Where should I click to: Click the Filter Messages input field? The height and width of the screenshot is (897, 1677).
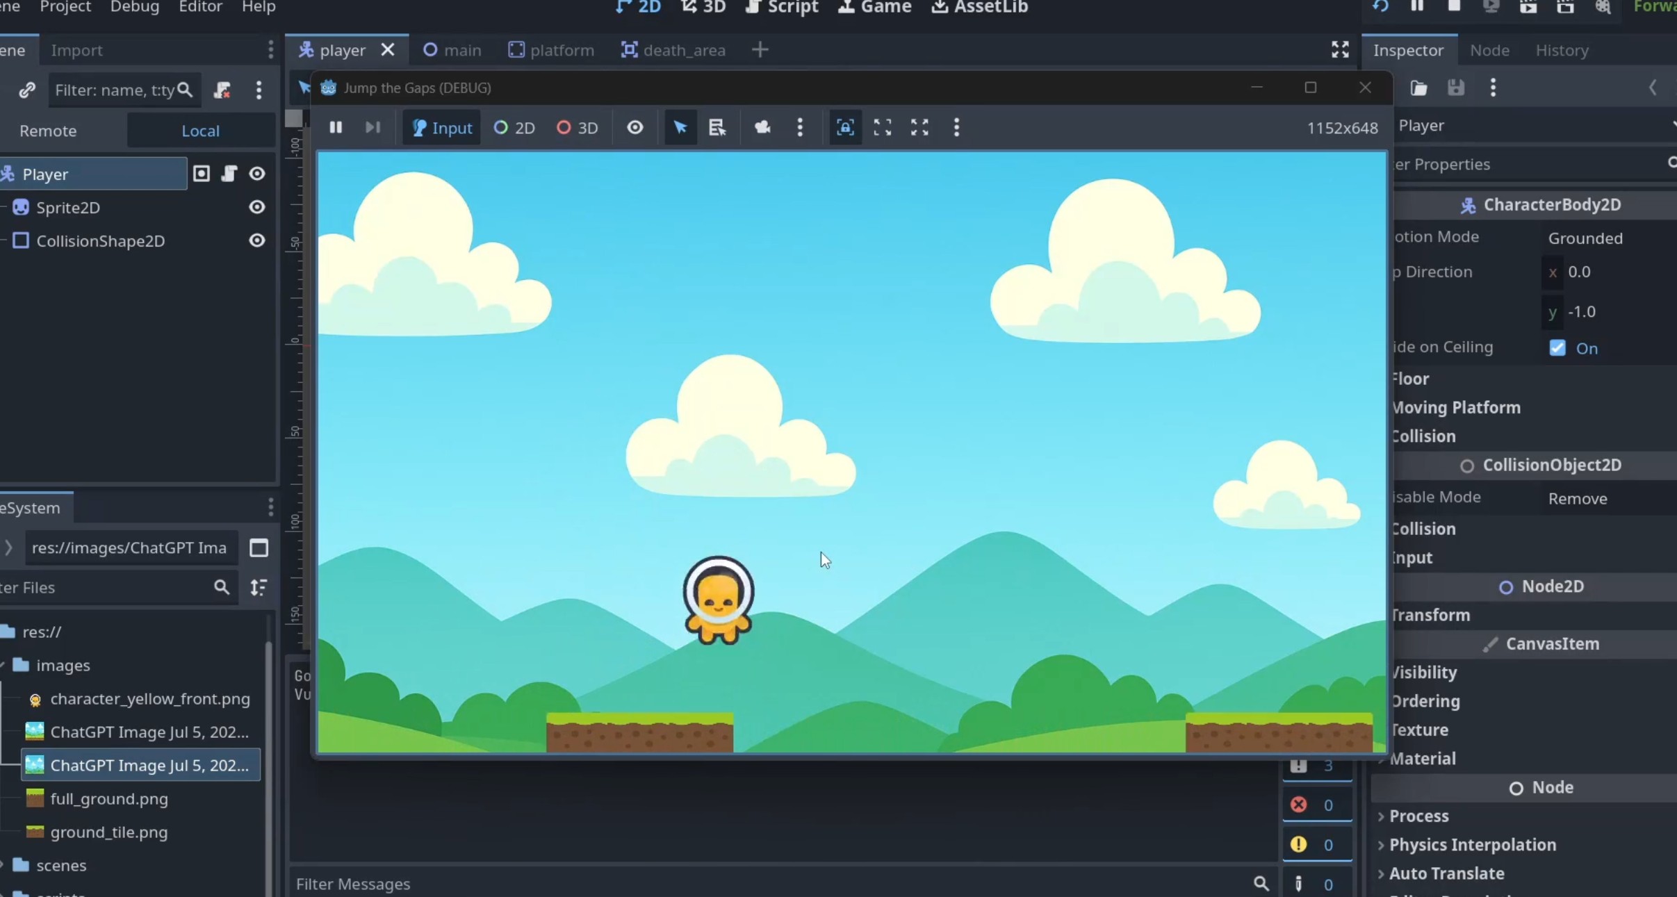[764, 884]
